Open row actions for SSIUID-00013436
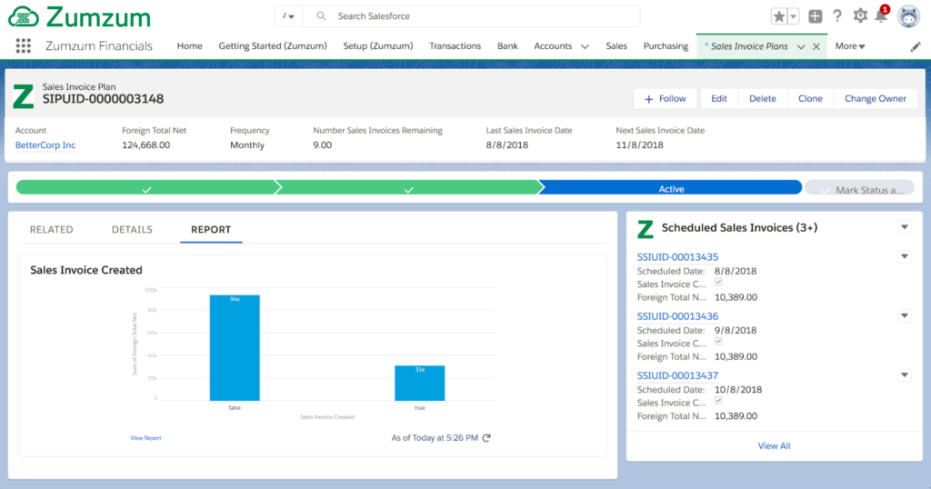Image resolution: width=931 pixels, height=489 pixels. (x=905, y=316)
